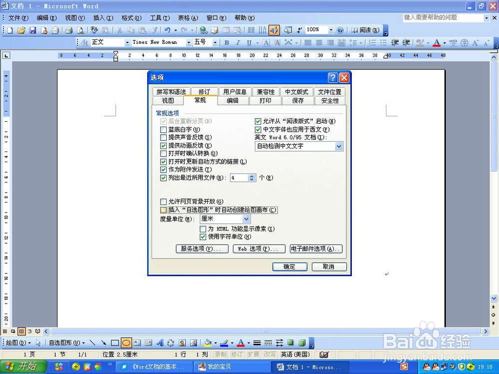The height and width of the screenshot is (374, 499).
Task: Check 打开时确认转换 option
Action: [164, 154]
